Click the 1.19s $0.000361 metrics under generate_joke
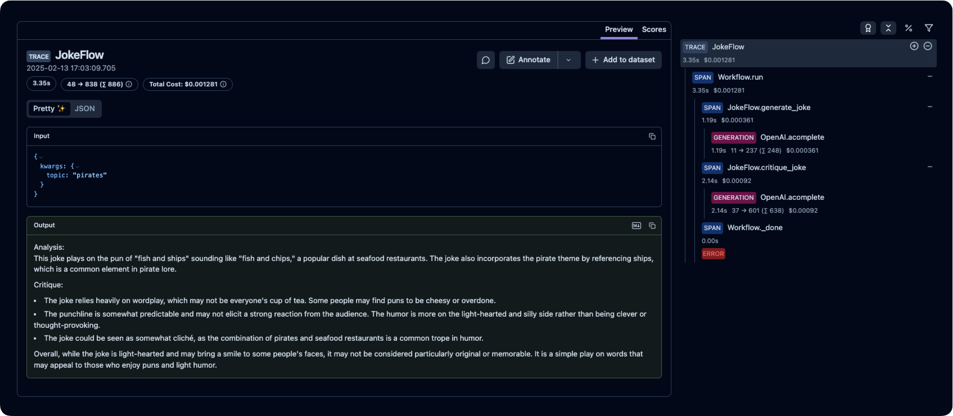 (x=728, y=120)
